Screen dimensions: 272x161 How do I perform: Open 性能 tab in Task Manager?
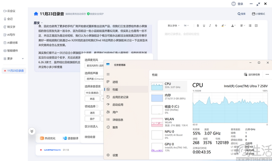(126, 90)
